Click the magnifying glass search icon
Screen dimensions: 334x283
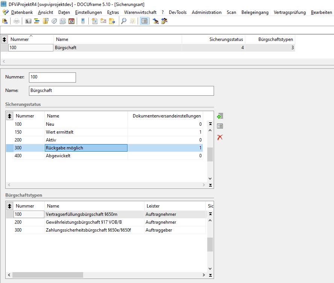(124, 21)
